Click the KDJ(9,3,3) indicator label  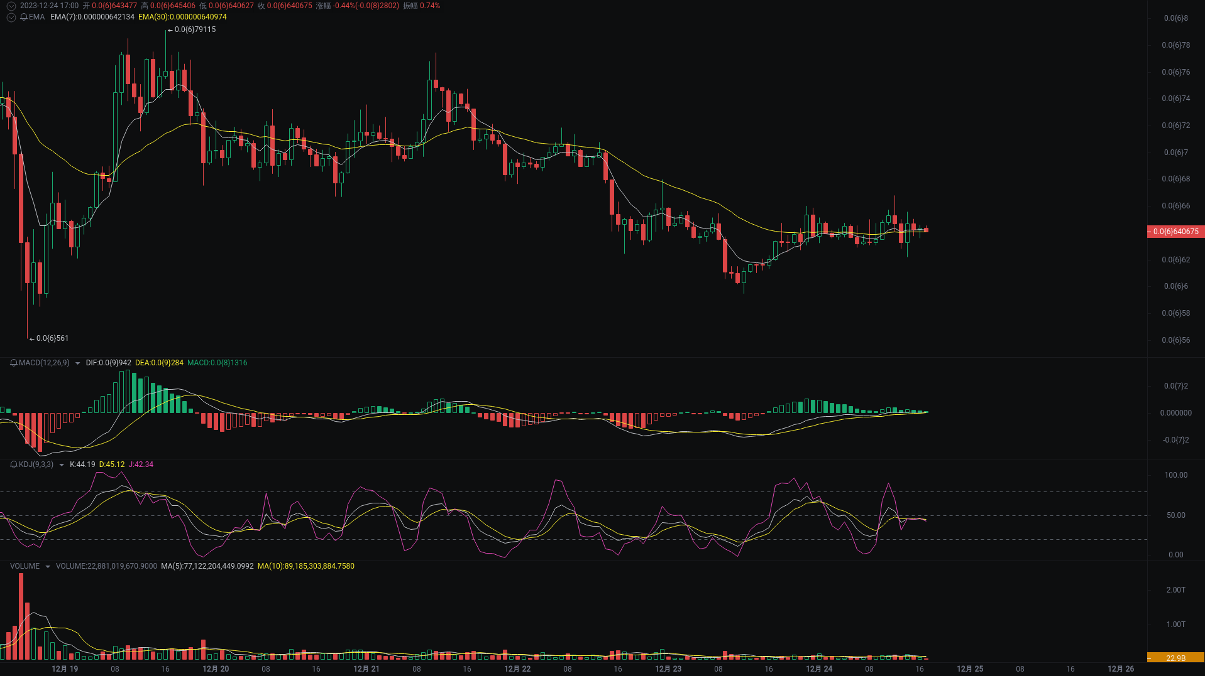coord(36,464)
